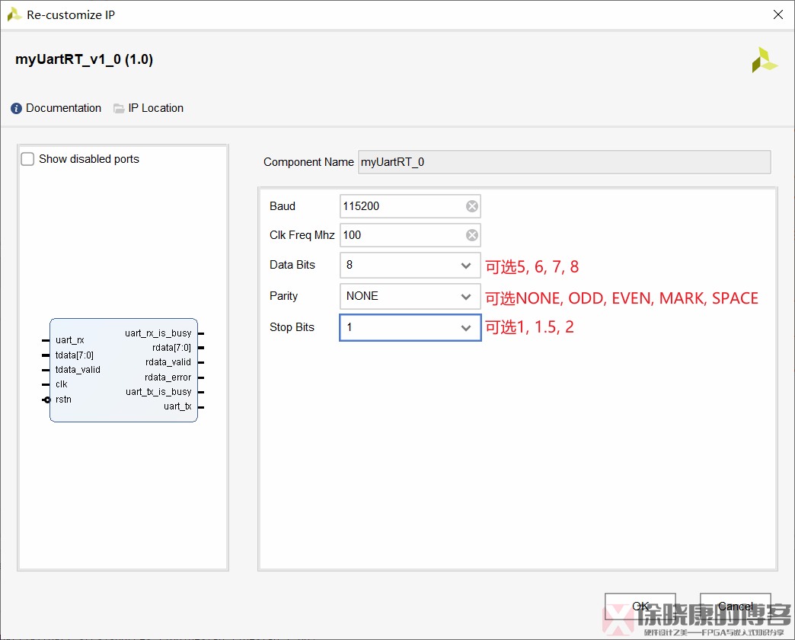Confirm with the OK button

coord(640,606)
